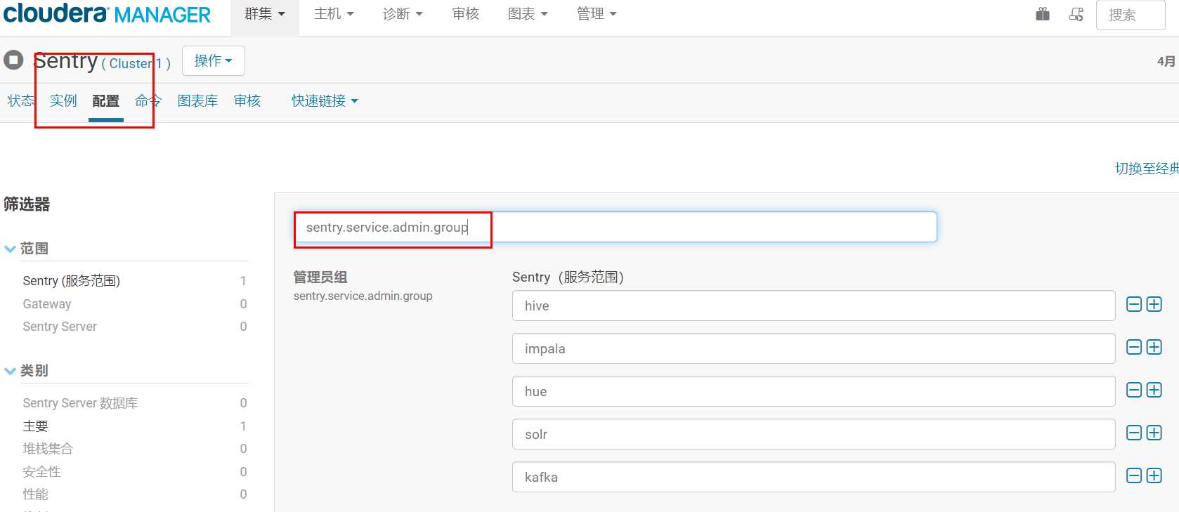Remove the hive entry with minus icon
Viewport: 1179px width, 512px height.
click(x=1134, y=304)
